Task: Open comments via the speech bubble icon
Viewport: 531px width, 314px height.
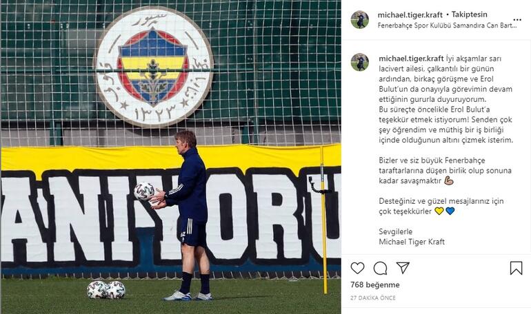Action: click(380, 269)
